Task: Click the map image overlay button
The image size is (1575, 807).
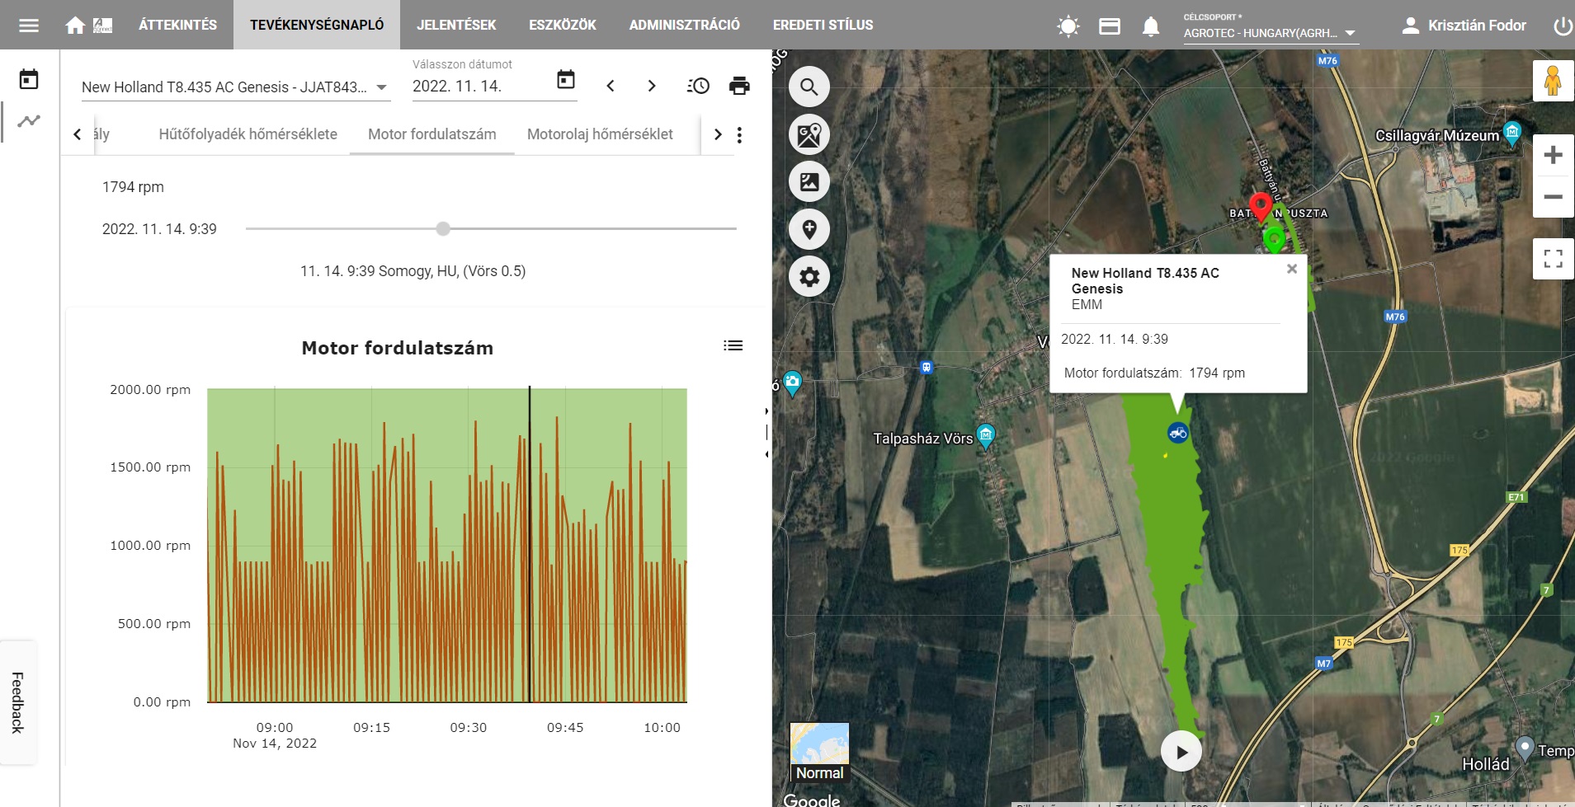Action: coord(809,182)
